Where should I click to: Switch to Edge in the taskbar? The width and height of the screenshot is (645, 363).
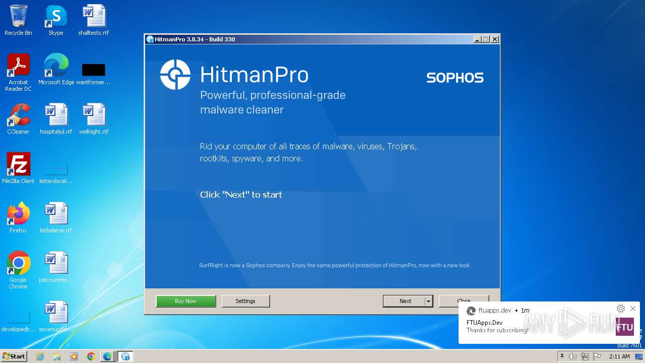point(107,356)
